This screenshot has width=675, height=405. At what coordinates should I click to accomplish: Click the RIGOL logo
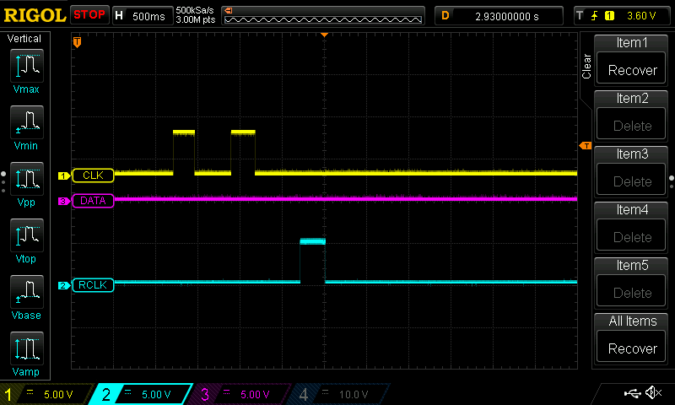pos(35,15)
